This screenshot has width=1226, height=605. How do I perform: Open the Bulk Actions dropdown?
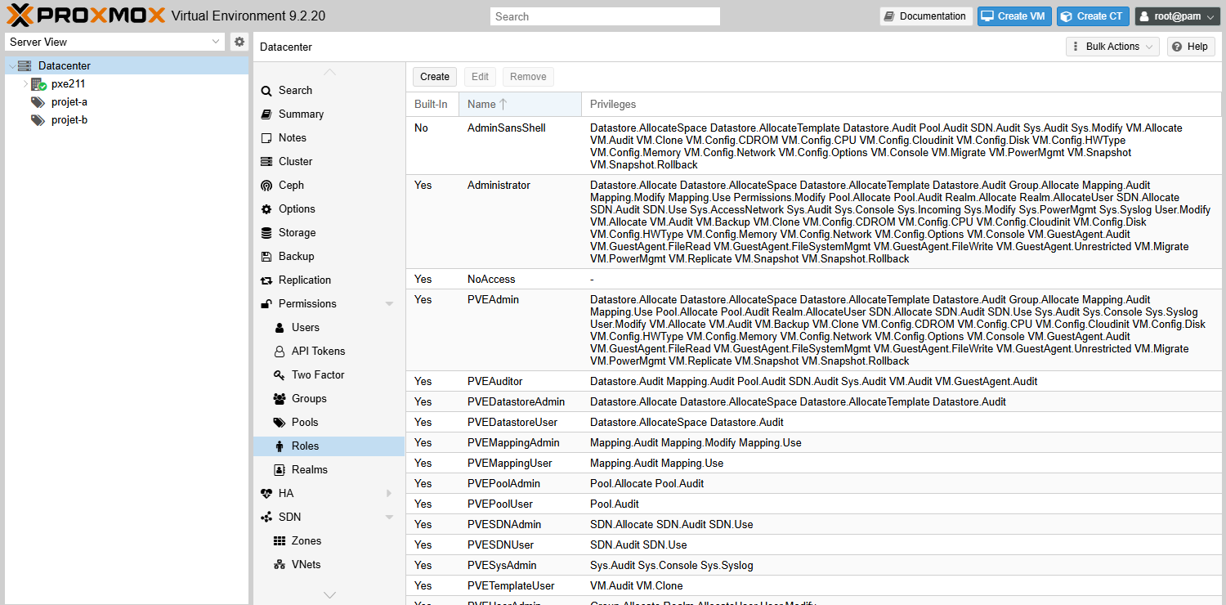point(1112,47)
